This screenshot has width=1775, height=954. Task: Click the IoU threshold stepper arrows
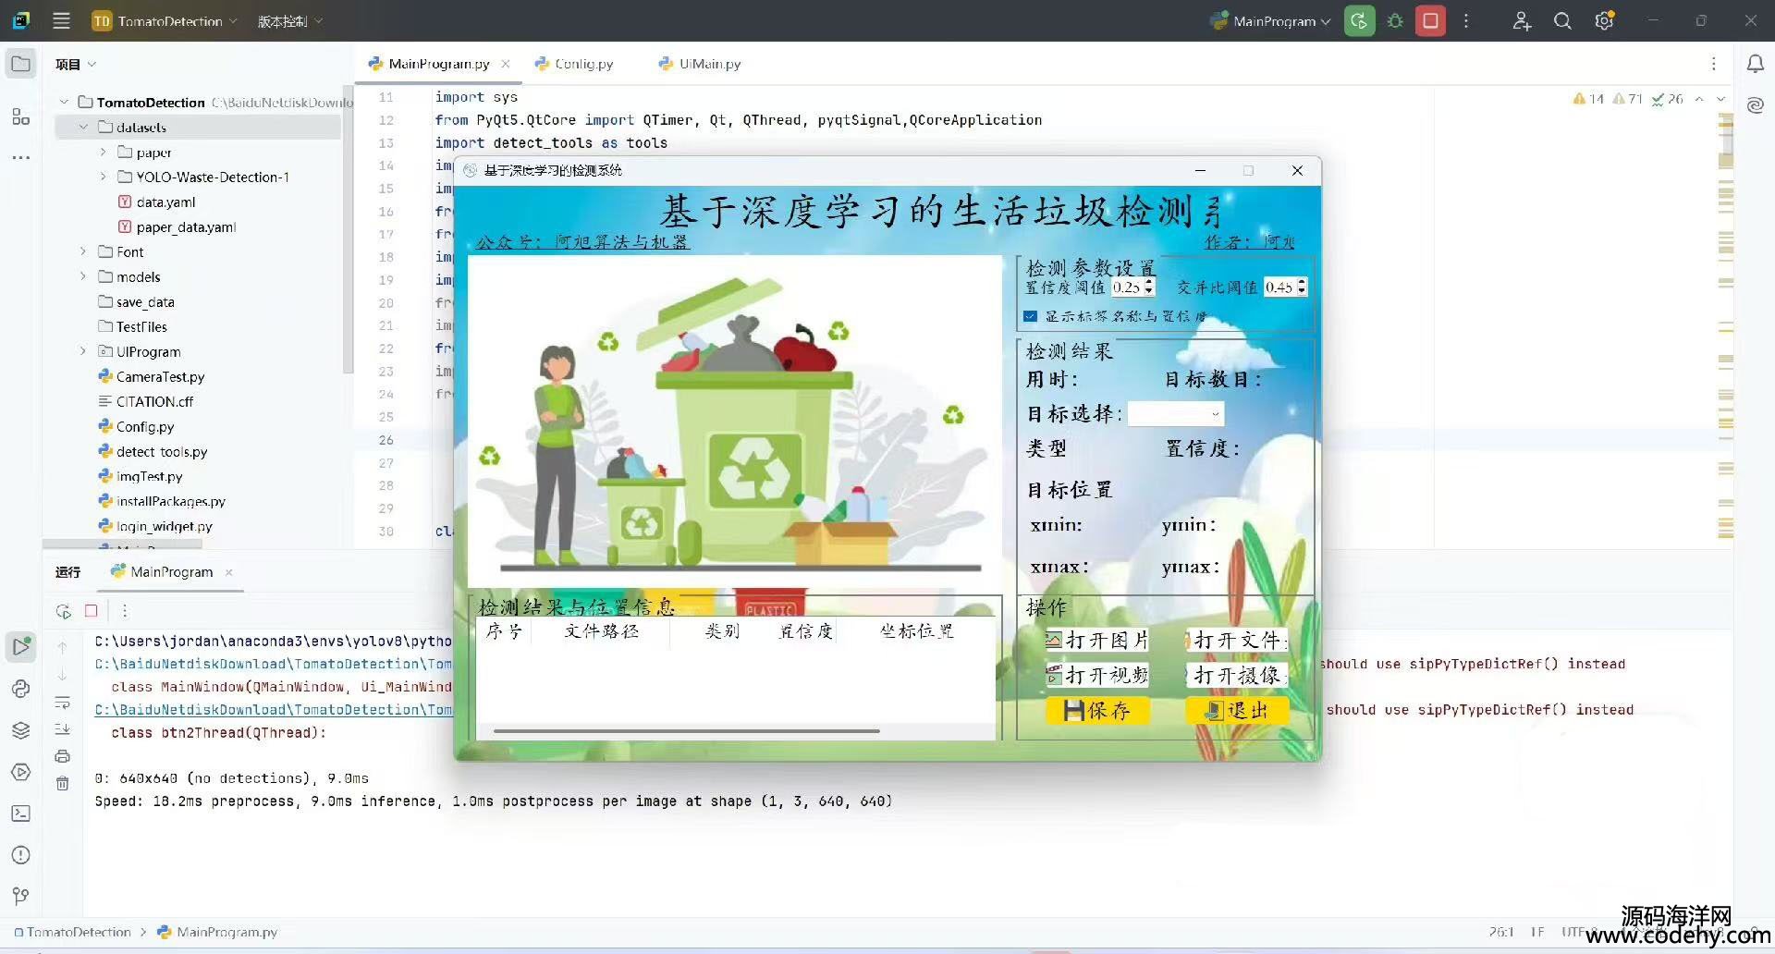[1302, 287]
